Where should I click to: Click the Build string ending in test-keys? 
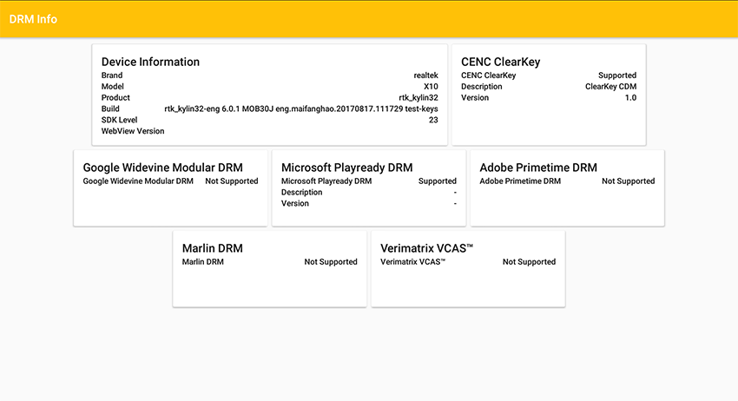tap(301, 109)
